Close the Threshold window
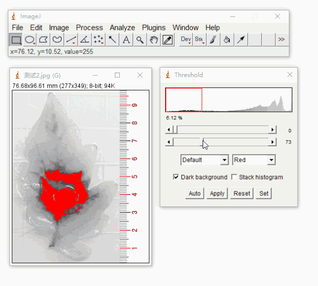This screenshot has height=286, width=318. tap(290, 75)
